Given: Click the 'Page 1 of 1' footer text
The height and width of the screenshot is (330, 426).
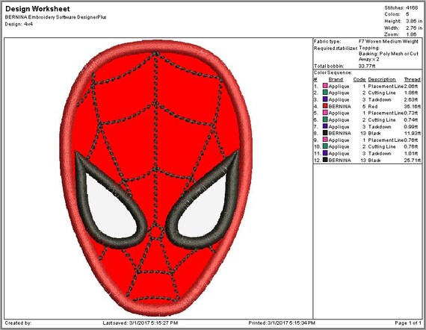Looking at the screenshot, I should click(x=408, y=323).
